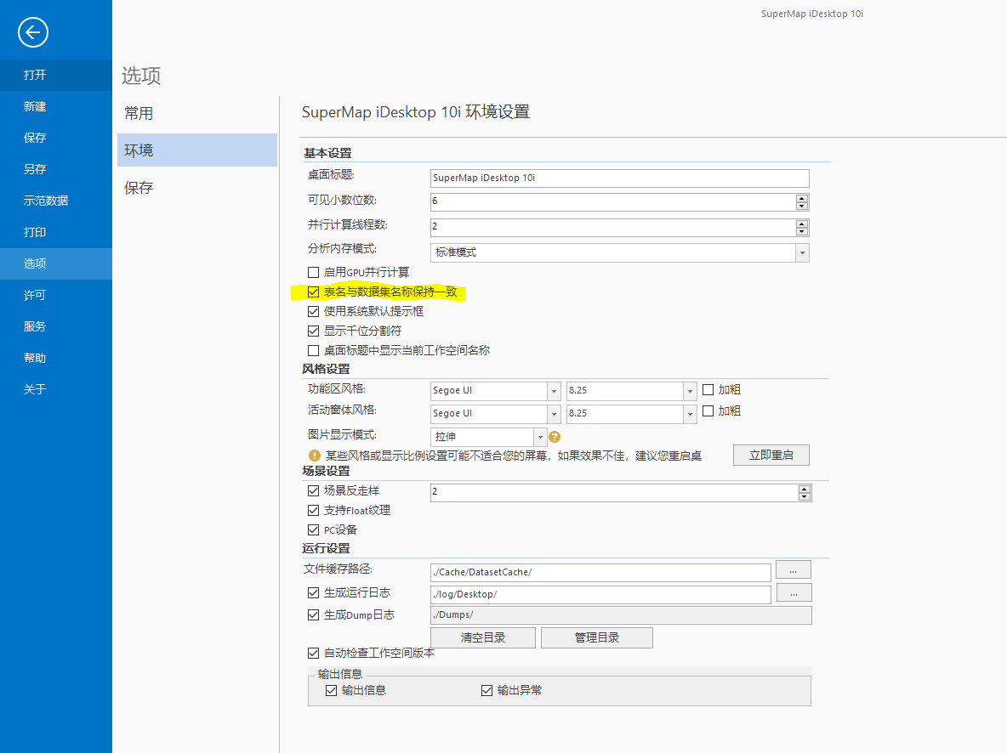The image size is (1007, 753).
Task: Enable 桌面标题中显示当前工作空间名称 checkbox
Action: pyautogui.click(x=313, y=350)
